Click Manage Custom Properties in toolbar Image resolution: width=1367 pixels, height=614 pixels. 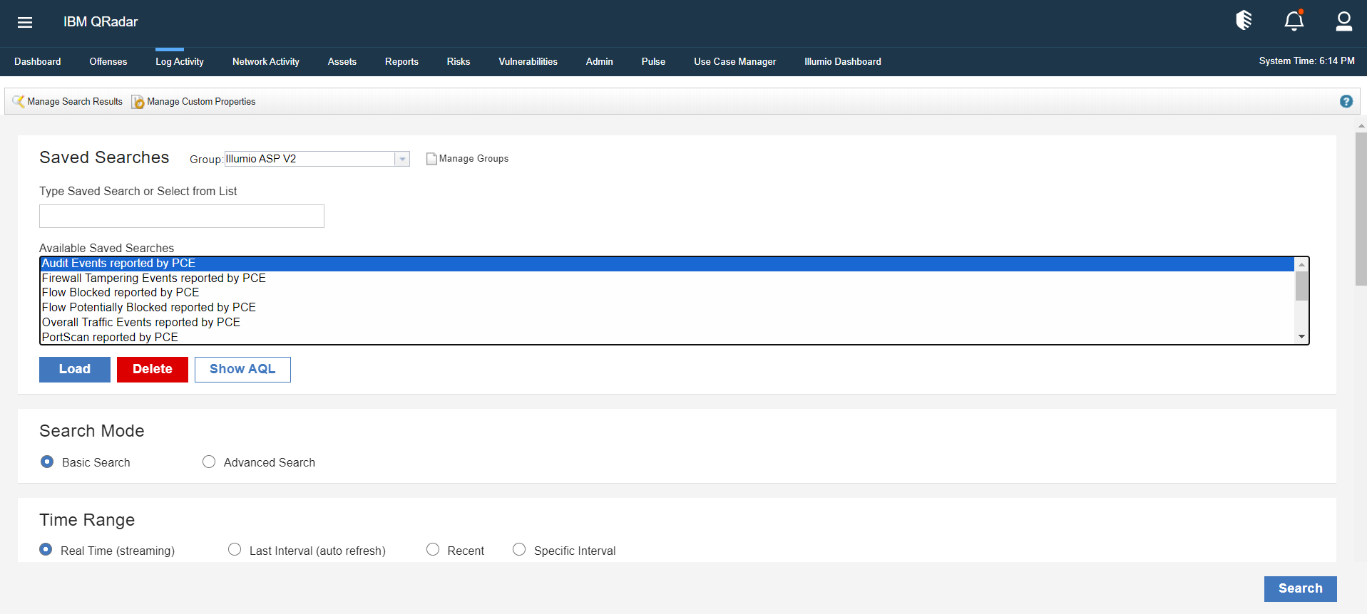[201, 102]
